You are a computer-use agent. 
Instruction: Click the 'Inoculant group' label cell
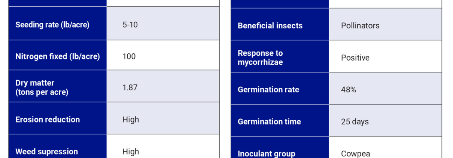pos(267,153)
